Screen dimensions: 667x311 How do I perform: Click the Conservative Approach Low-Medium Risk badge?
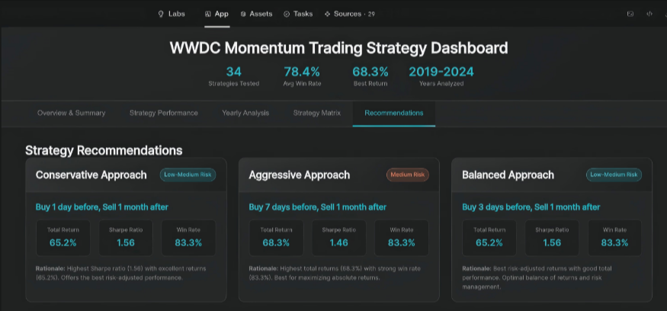(188, 175)
